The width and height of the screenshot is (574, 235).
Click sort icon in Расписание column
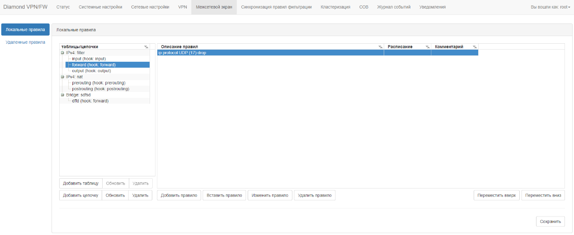(x=428, y=47)
